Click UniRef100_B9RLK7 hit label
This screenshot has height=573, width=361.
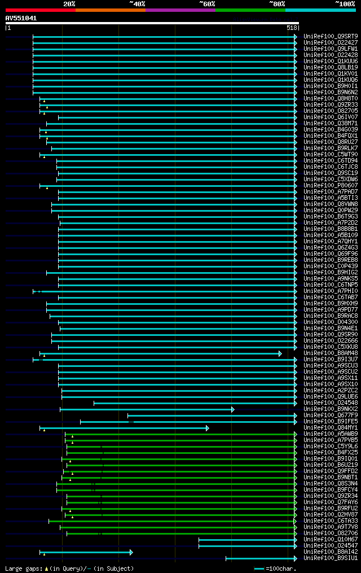pos(331,148)
